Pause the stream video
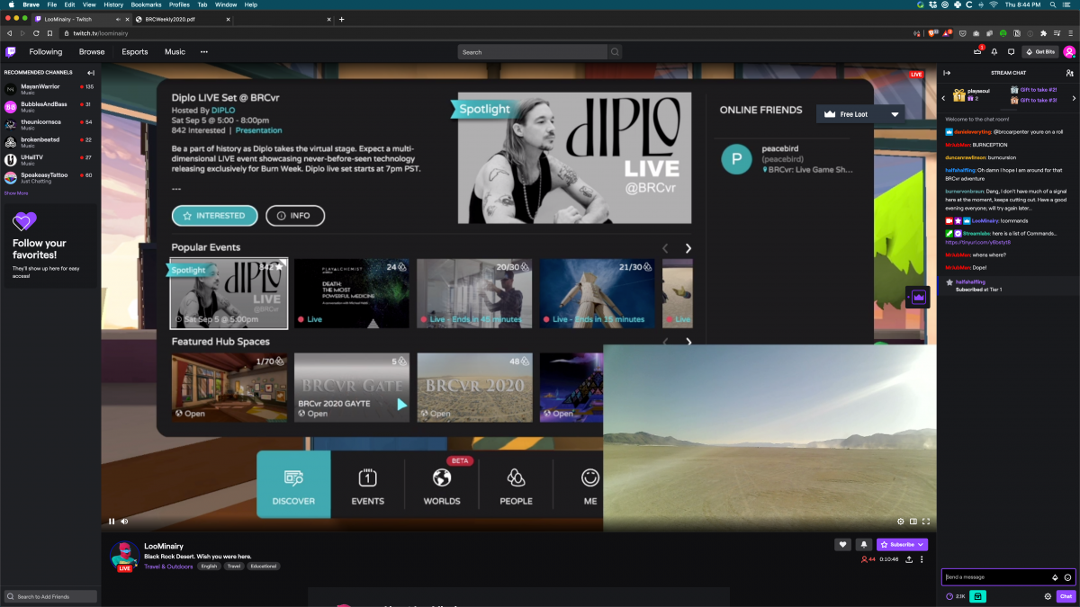 pyautogui.click(x=112, y=521)
